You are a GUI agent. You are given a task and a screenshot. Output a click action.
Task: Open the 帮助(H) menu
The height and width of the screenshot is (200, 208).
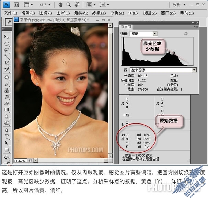tap(187, 13)
